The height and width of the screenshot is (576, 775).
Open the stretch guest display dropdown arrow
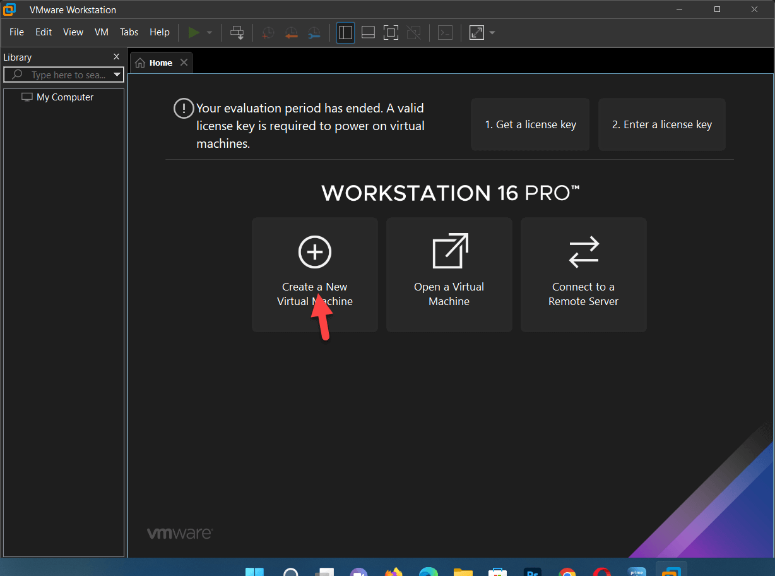coord(492,33)
